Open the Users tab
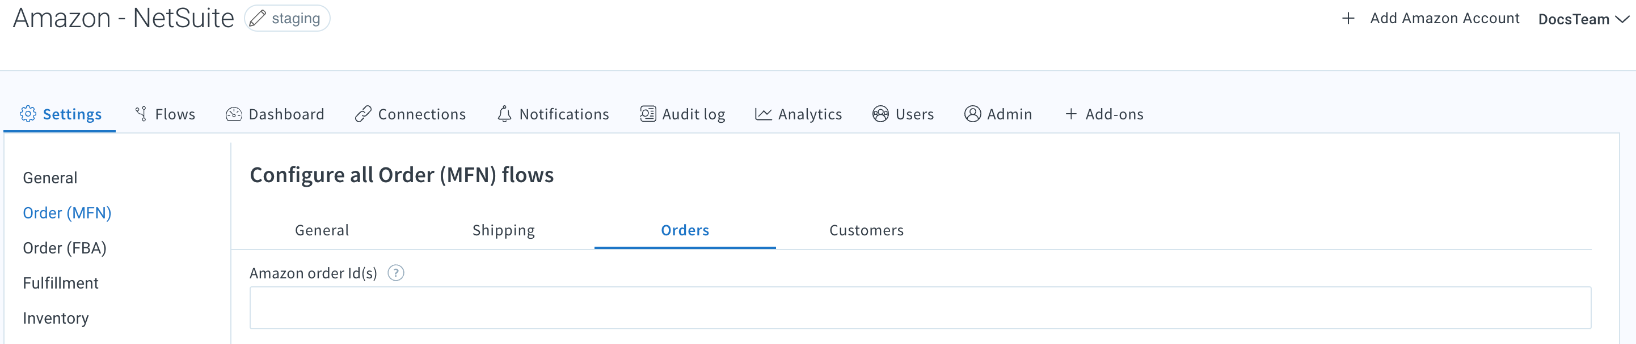The height and width of the screenshot is (344, 1636). [903, 114]
